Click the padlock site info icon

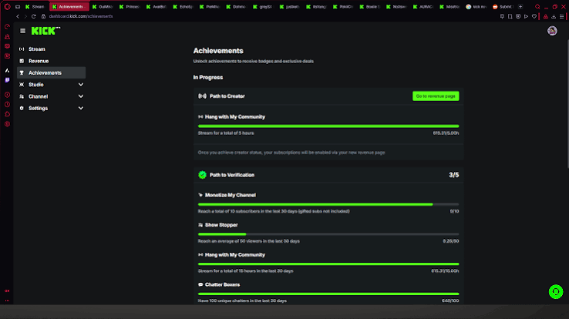pyautogui.click(x=43, y=16)
